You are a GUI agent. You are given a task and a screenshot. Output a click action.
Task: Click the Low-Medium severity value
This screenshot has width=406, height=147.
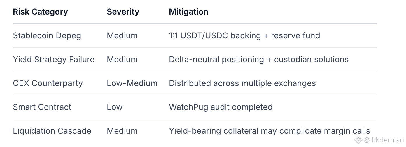[x=132, y=83]
